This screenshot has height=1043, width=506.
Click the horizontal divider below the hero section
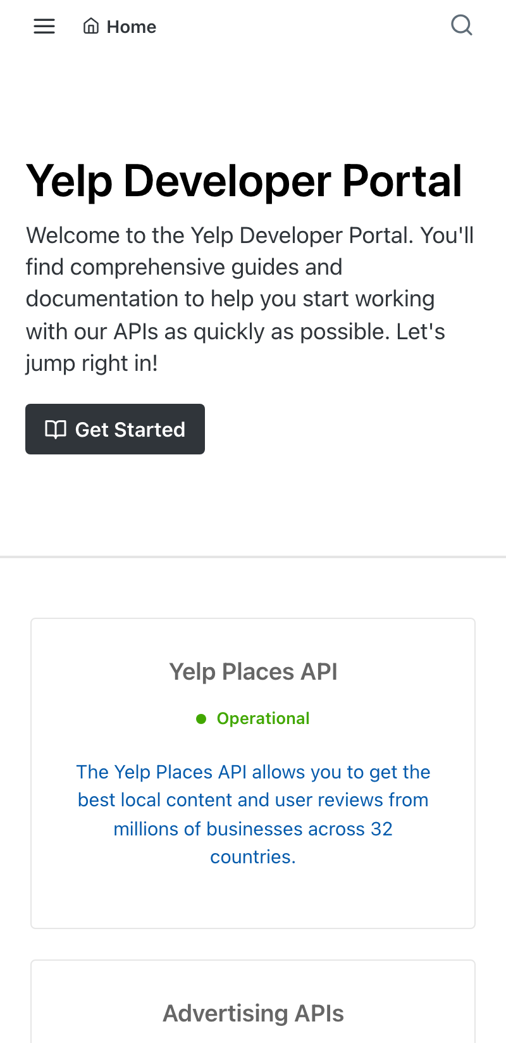(x=253, y=557)
